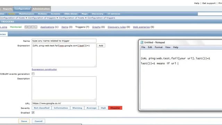Image resolution: width=222 pixels, height=125 pixels.
Task: Tick the PROBLEM events generation checkbox
Action: coord(33,74)
